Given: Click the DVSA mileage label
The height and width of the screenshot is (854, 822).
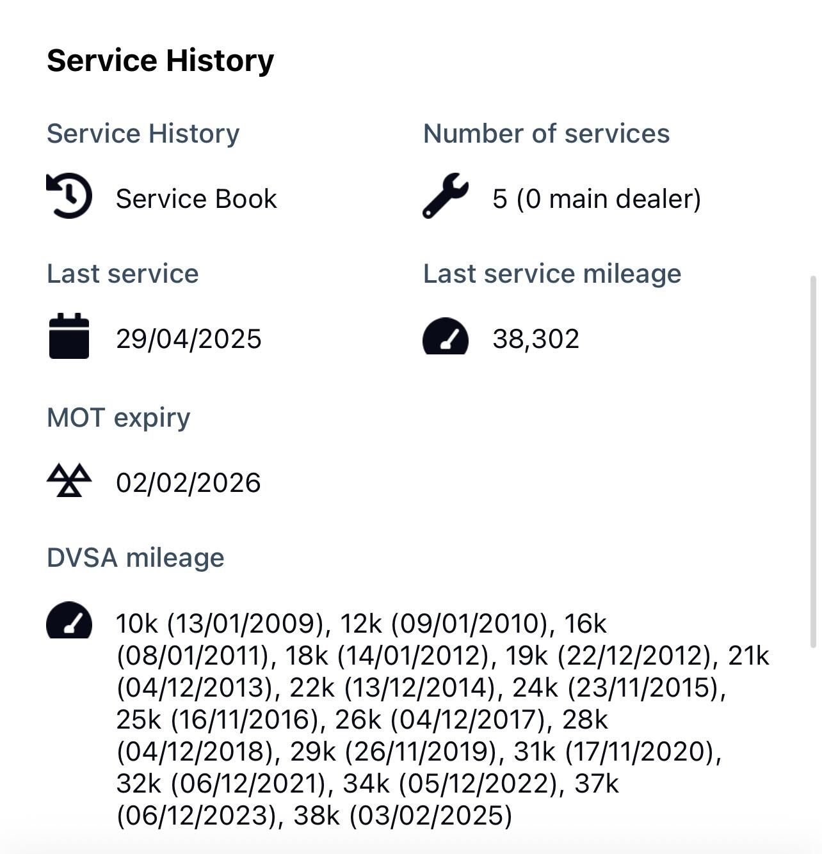Looking at the screenshot, I should [135, 558].
